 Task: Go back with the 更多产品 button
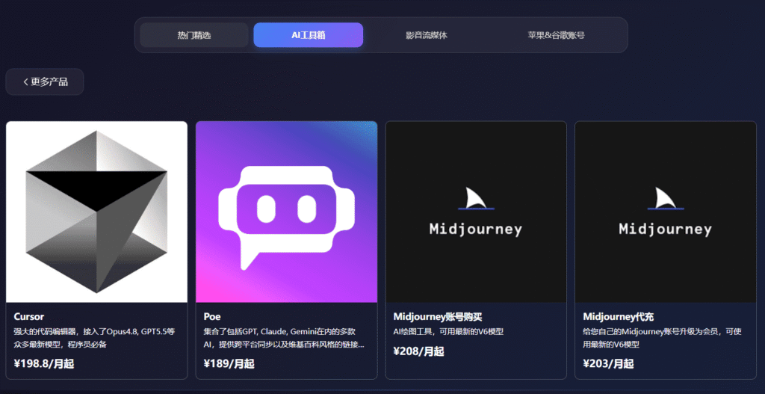[x=45, y=81]
